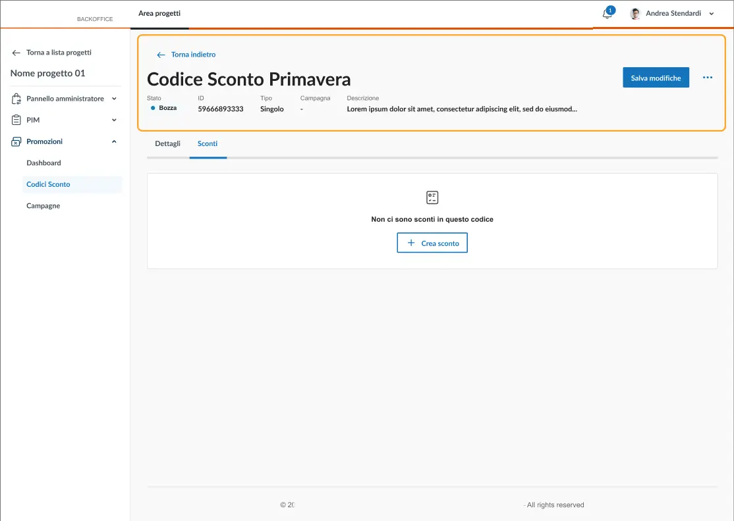The height and width of the screenshot is (521, 734).
Task: Open the user account dropdown arrow
Action: [x=711, y=14]
